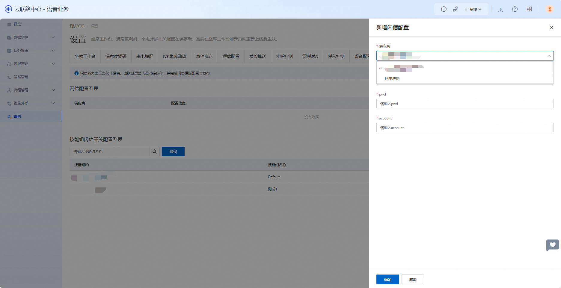Close the 新增闪信配置 panel

click(551, 28)
